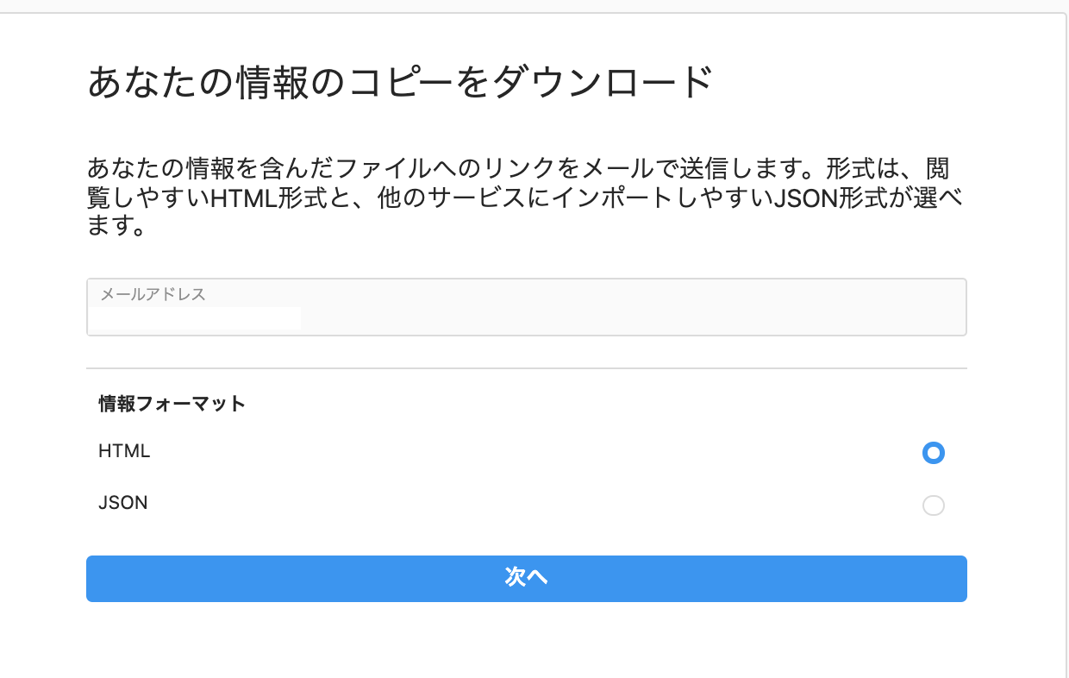Viewport: 1069px width, 678px height.
Task: Proceed to the next step with 次へ
Action: coord(527,578)
